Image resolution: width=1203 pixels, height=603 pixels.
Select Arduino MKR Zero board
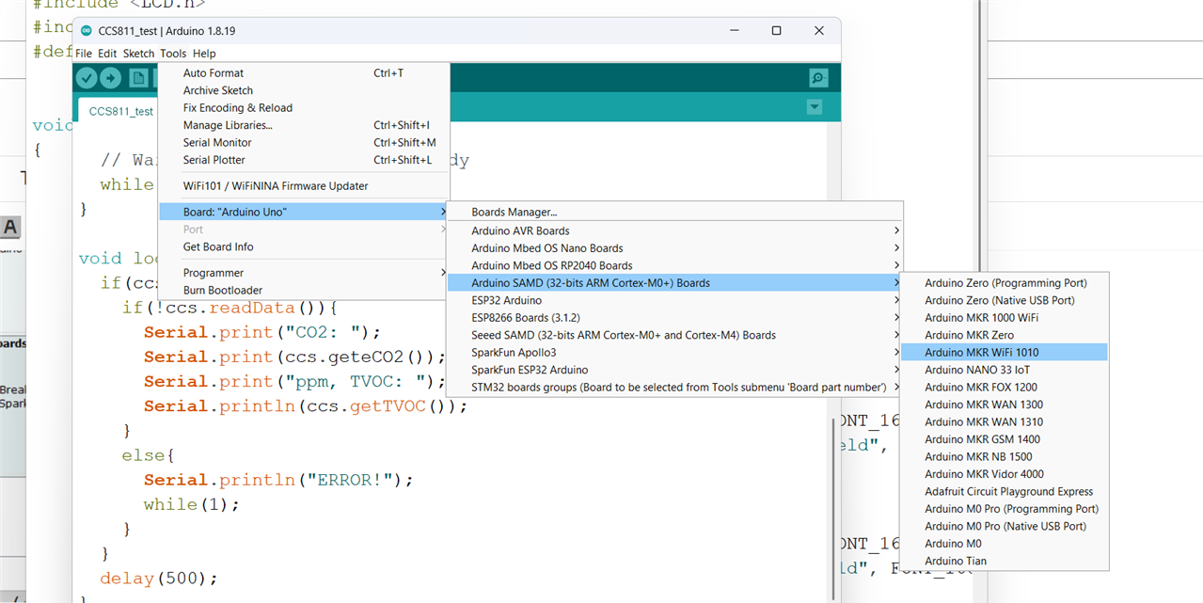click(x=1005, y=335)
